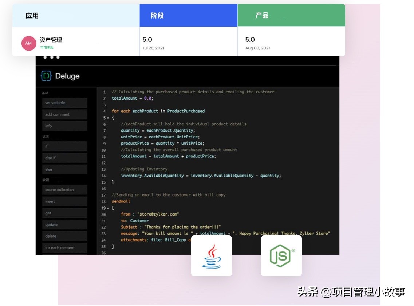Click the Deluge logo icon
414x306 pixels.
(x=46, y=76)
